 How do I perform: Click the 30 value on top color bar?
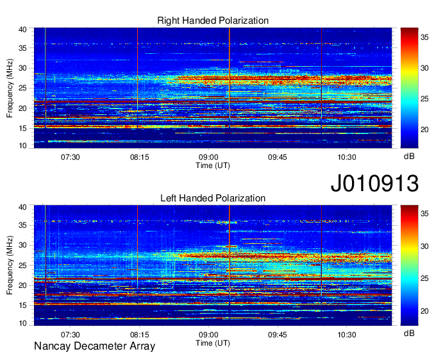(x=424, y=68)
